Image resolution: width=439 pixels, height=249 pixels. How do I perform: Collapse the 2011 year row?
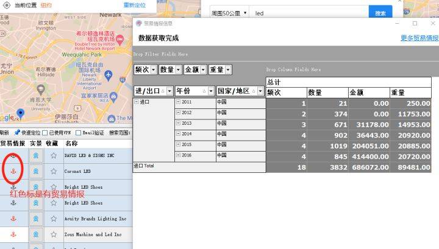tap(178, 102)
